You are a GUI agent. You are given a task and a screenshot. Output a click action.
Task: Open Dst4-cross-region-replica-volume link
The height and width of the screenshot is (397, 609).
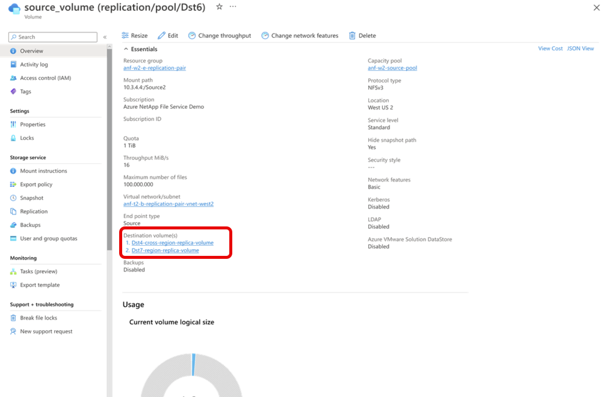pyautogui.click(x=173, y=243)
